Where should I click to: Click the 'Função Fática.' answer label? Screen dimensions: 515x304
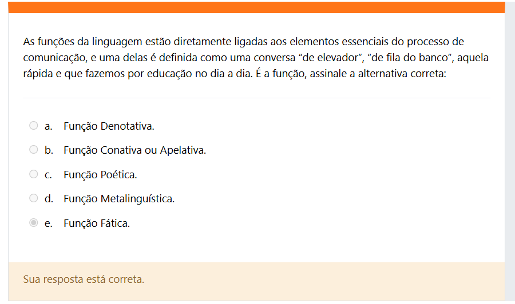click(x=97, y=223)
